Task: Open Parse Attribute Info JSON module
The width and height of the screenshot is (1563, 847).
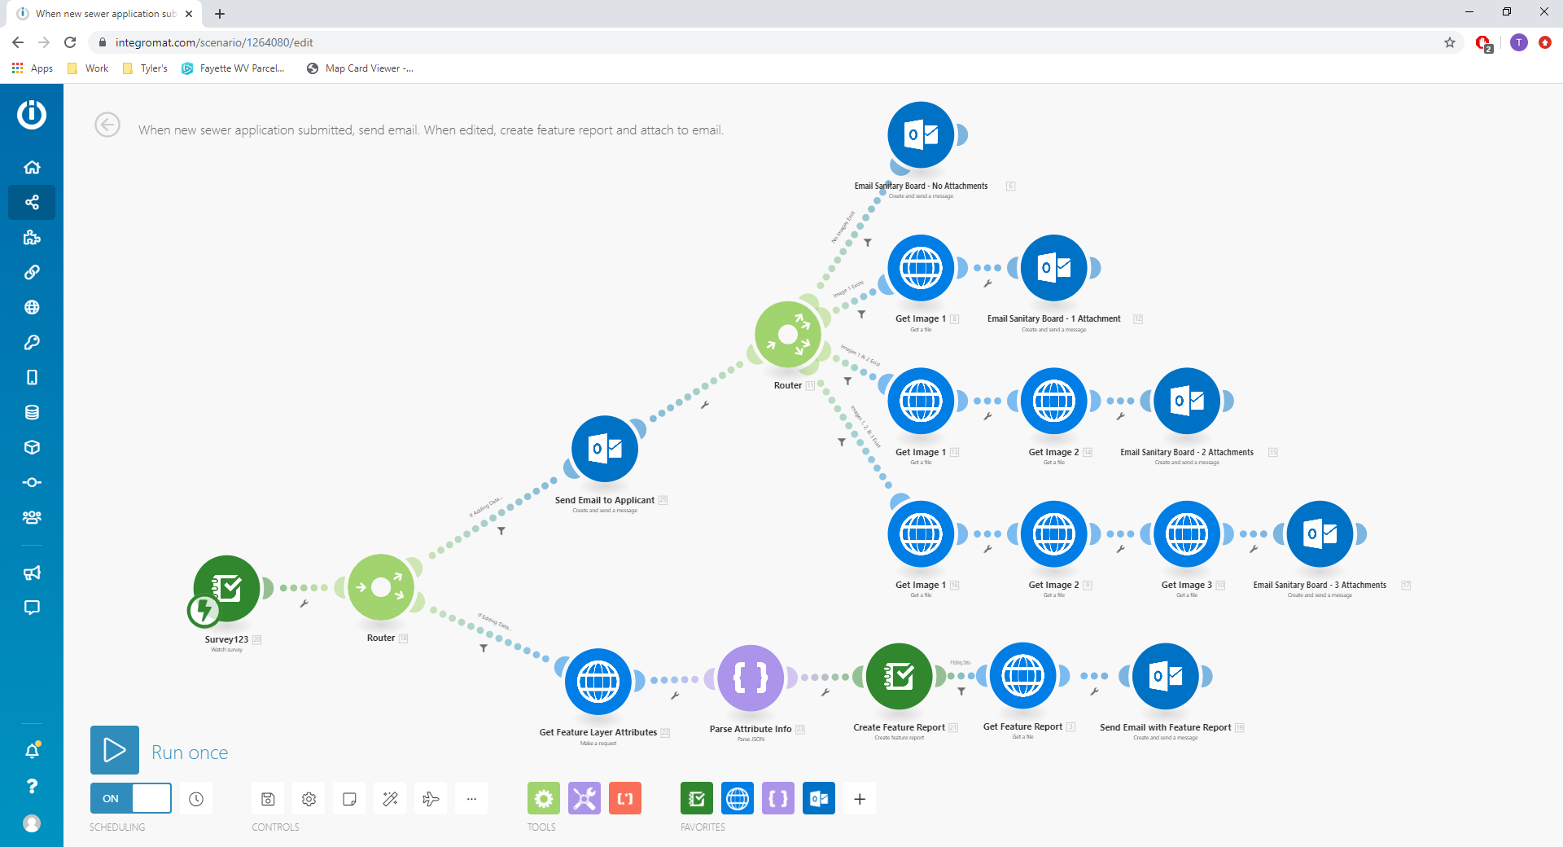Action: [x=751, y=678]
